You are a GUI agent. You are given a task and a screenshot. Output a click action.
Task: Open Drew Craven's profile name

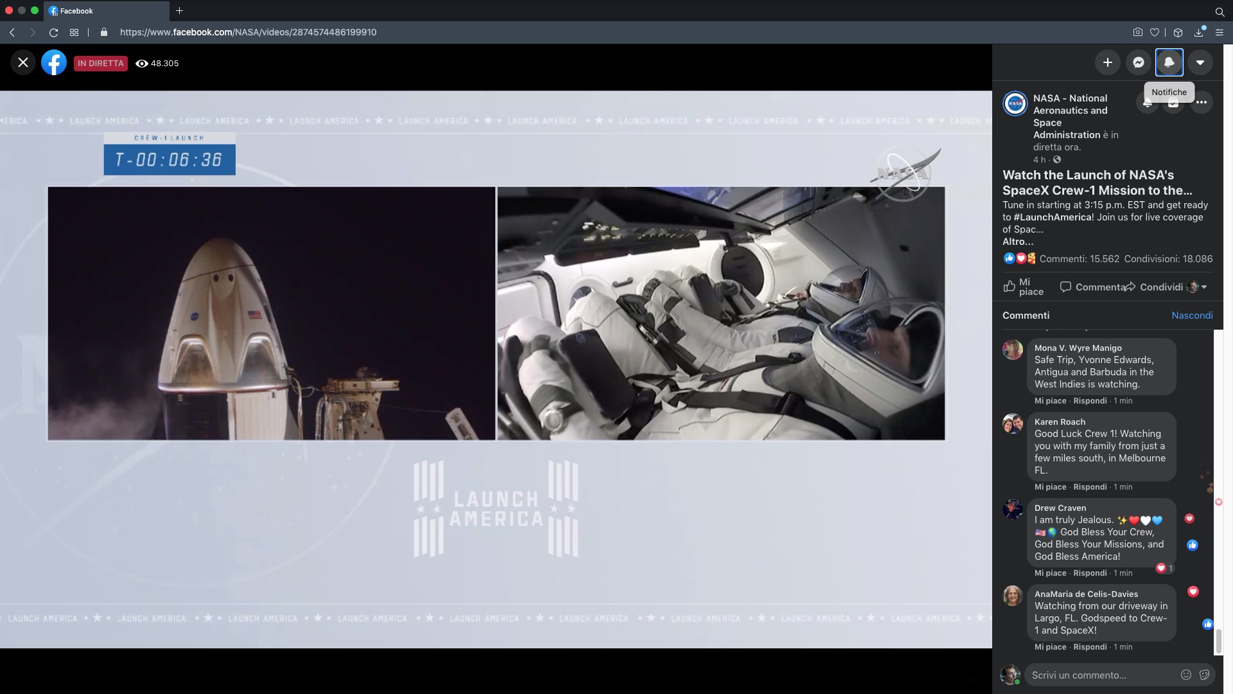tap(1060, 508)
